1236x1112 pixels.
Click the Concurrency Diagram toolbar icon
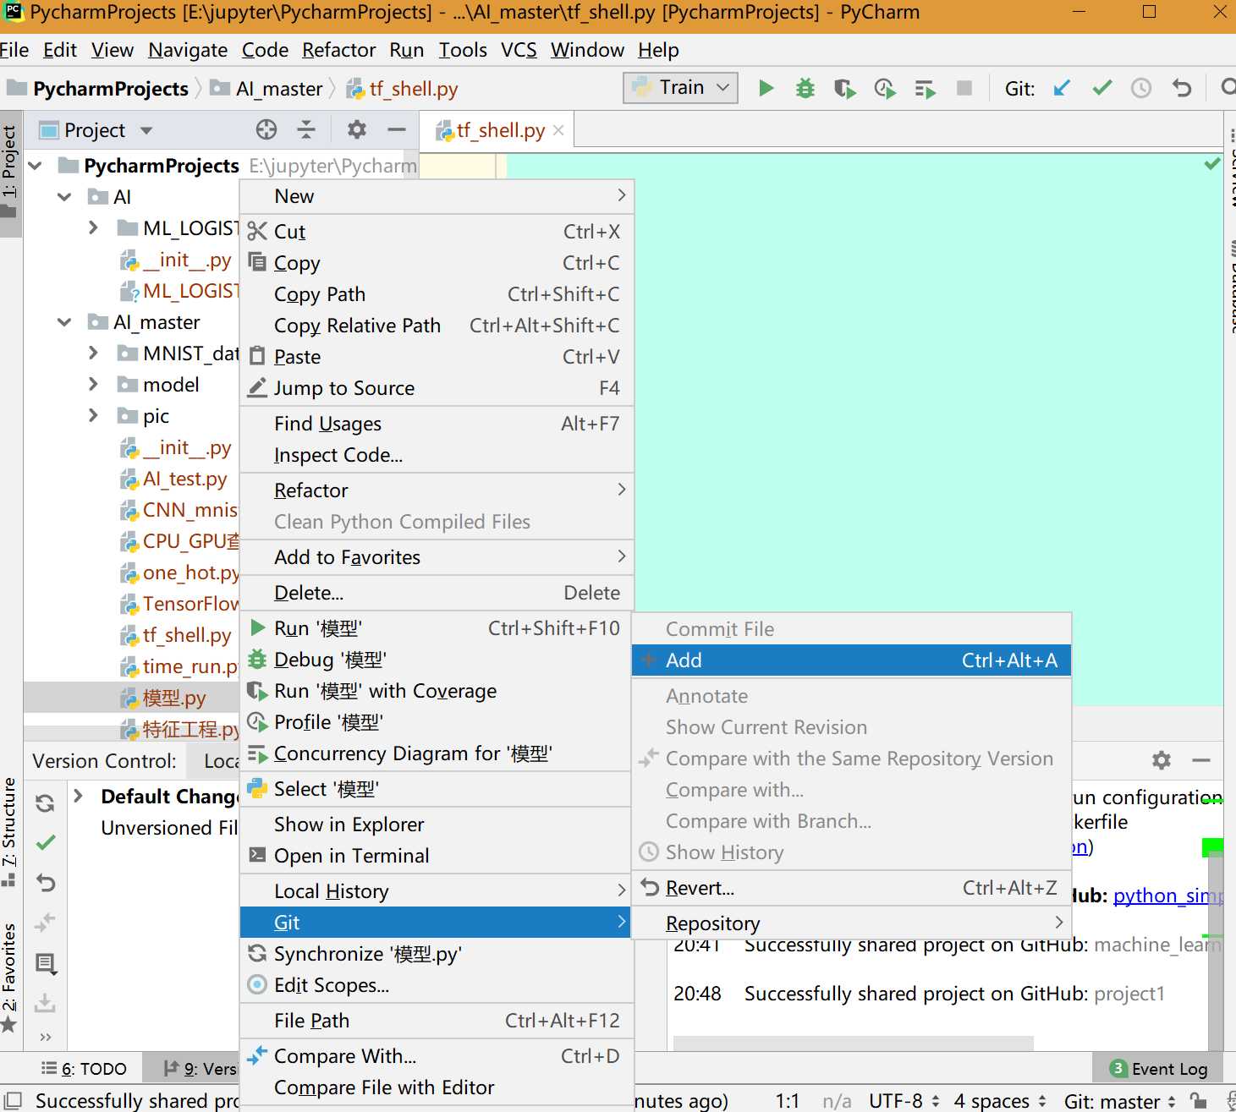926,89
